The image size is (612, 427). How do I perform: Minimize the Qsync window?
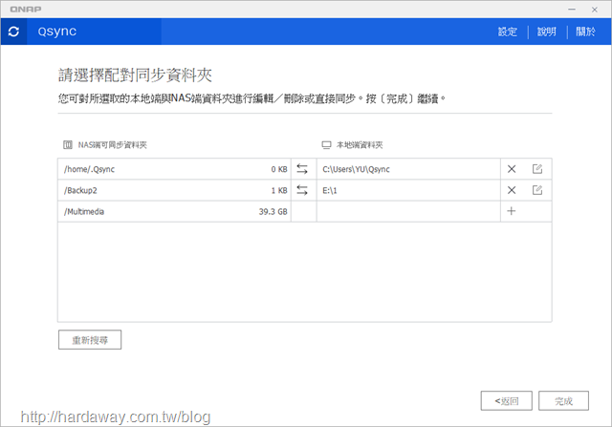[572, 10]
